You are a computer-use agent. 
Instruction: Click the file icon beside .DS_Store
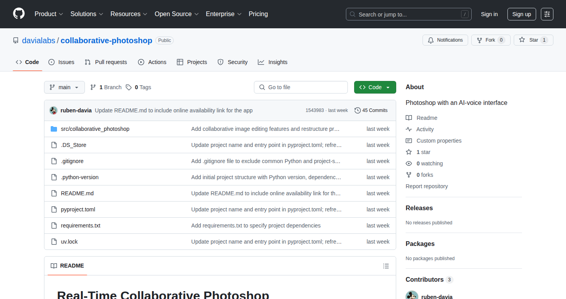click(x=54, y=145)
